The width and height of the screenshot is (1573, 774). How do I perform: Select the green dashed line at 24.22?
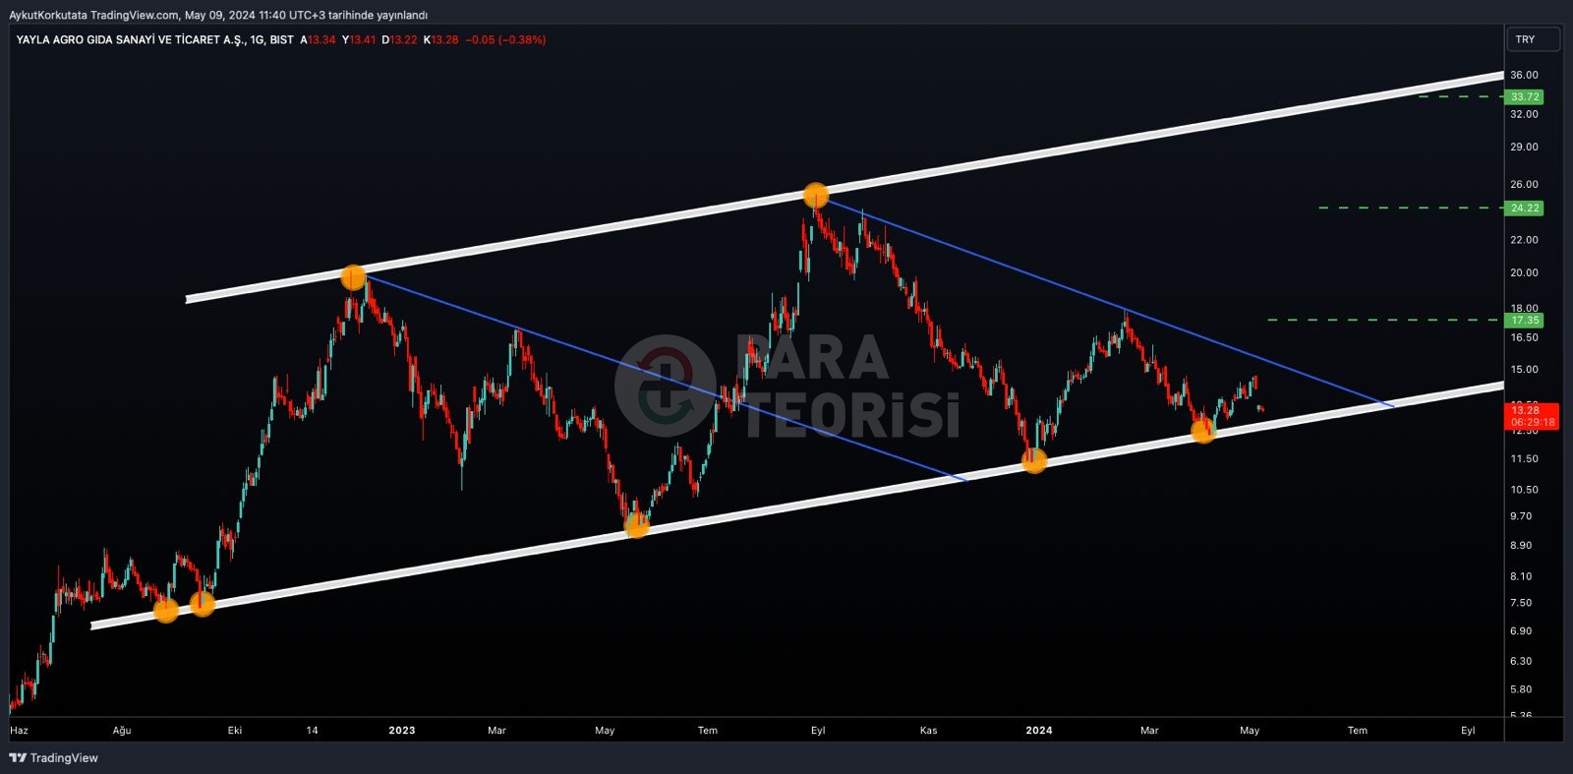pyautogui.click(x=1411, y=208)
